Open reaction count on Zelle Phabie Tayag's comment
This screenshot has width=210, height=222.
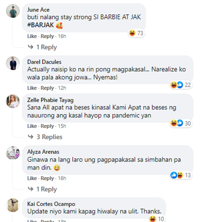181,123
